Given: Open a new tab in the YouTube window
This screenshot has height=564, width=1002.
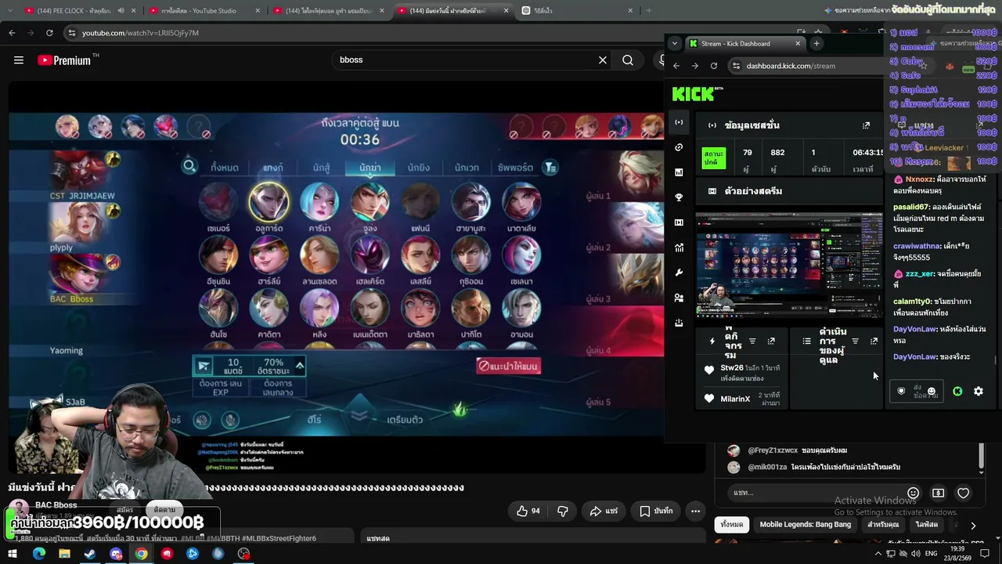Looking at the screenshot, I should [x=649, y=11].
